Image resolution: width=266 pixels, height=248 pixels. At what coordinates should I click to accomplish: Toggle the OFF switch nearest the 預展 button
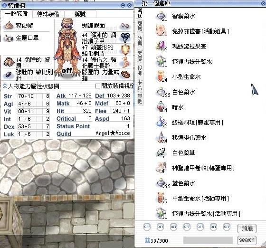point(227,227)
